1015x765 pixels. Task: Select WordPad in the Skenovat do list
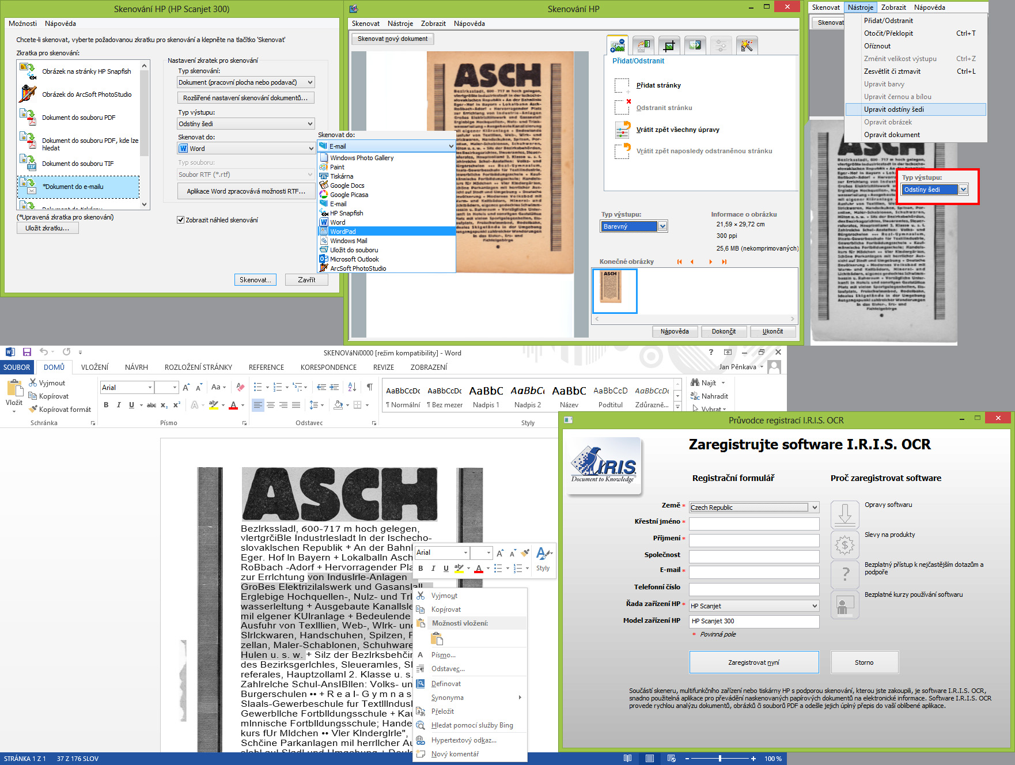tap(387, 232)
